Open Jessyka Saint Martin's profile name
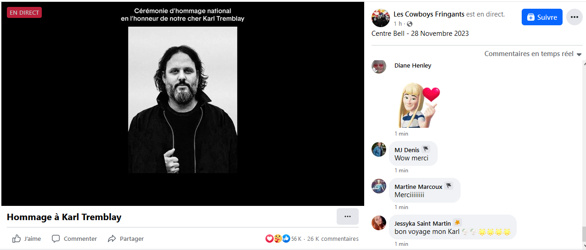This screenshot has width=586, height=250. (423, 223)
